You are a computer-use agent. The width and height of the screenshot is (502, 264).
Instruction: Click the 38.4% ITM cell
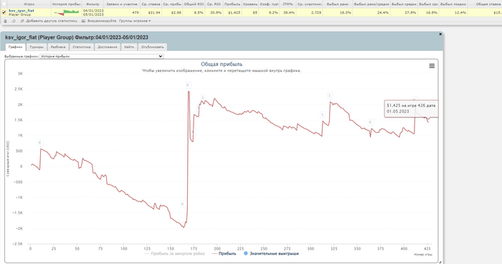click(288, 12)
